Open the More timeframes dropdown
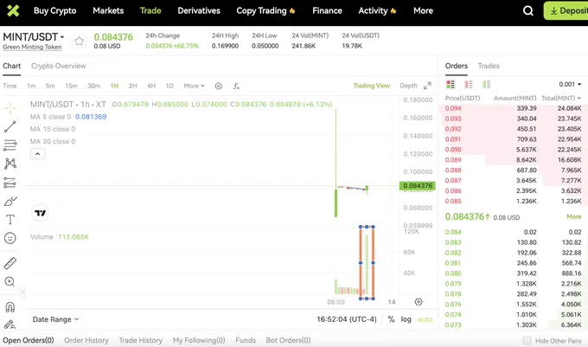 (x=194, y=86)
